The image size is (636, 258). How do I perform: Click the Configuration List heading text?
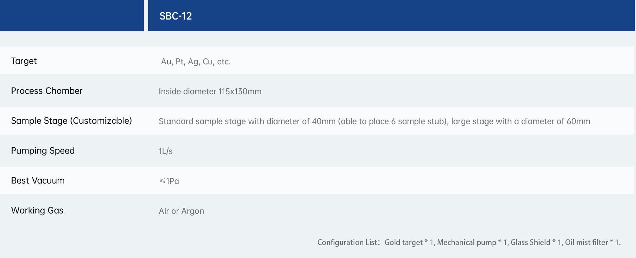[348, 242]
